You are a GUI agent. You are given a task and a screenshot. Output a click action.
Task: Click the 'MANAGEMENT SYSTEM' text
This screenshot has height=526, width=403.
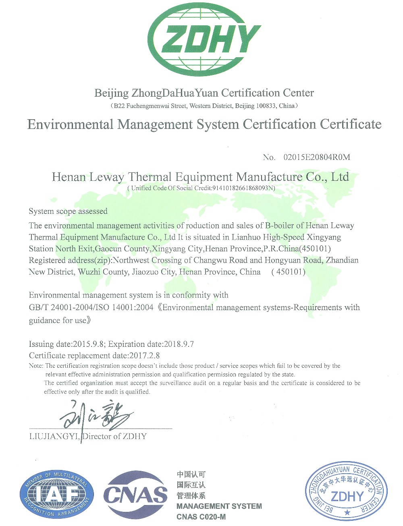click(x=219, y=506)
